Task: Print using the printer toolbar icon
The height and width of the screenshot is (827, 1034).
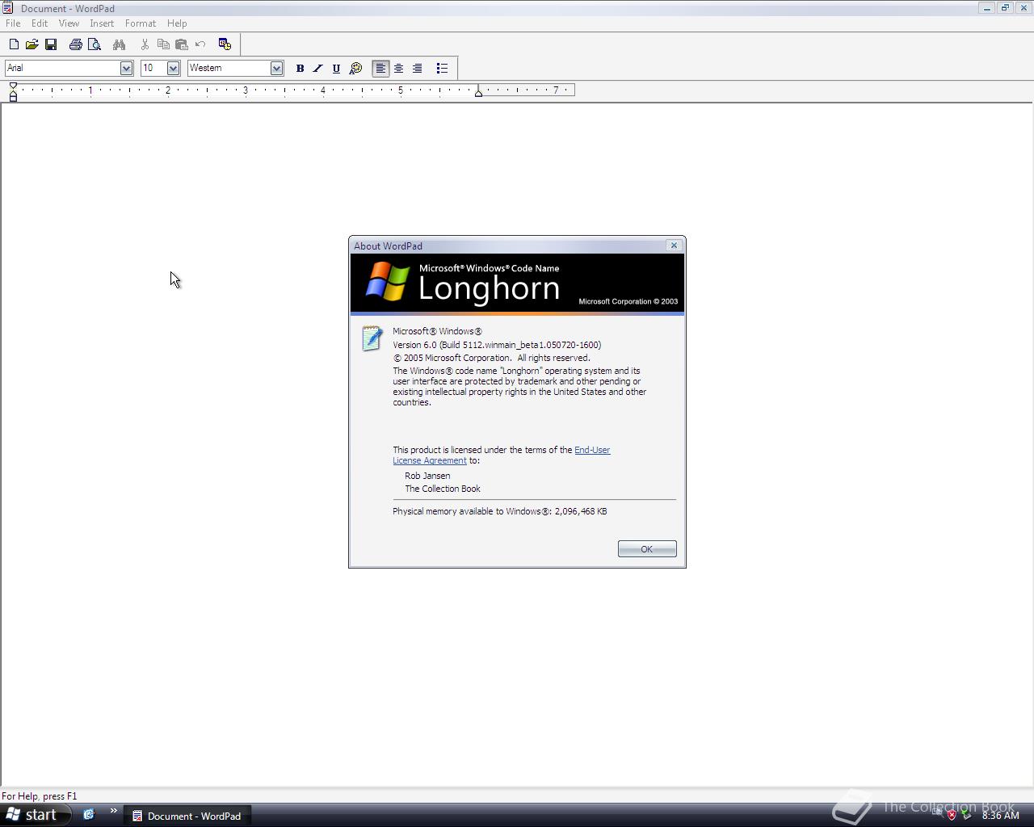Action: coord(75,44)
